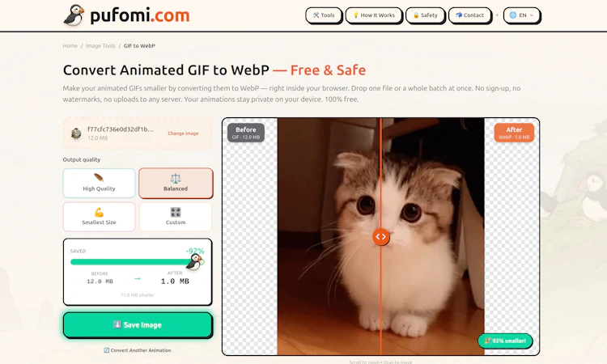Select the Smallest Size output option

[99, 217]
